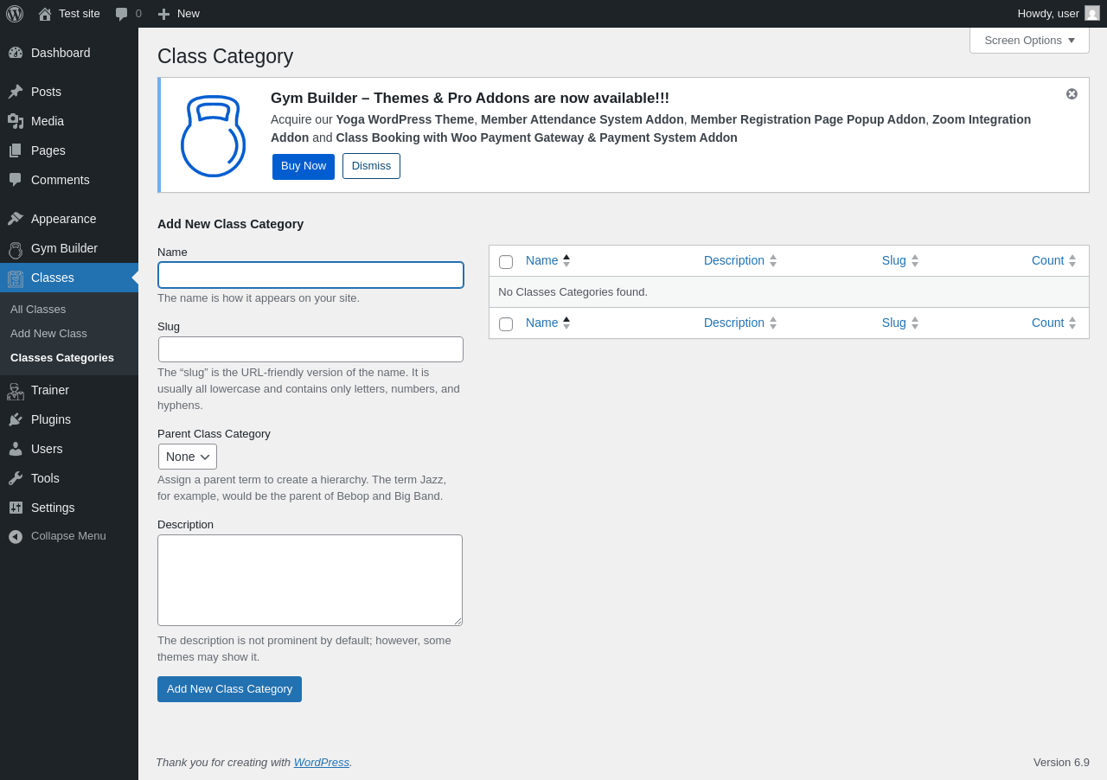Viewport: 1107px width, 780px height.
Task: Click the Collapse Menu arrow icon
Action: pyautogui.click(x=16, y=536)
